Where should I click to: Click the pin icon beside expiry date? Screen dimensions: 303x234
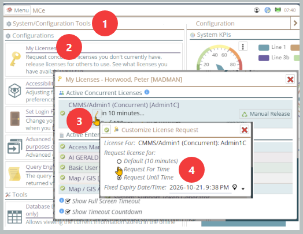(235, 187)
